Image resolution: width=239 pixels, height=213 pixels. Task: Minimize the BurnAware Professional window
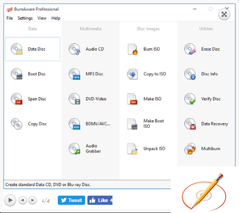coord(195,9)
